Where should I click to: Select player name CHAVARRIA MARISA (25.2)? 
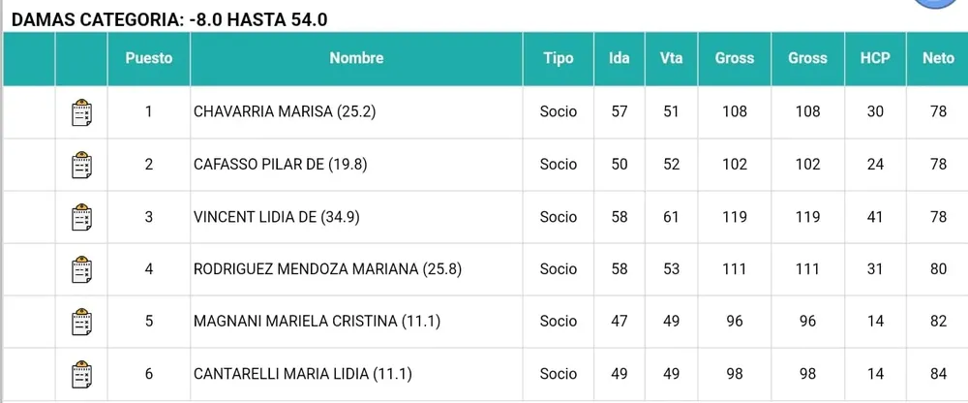285,111
